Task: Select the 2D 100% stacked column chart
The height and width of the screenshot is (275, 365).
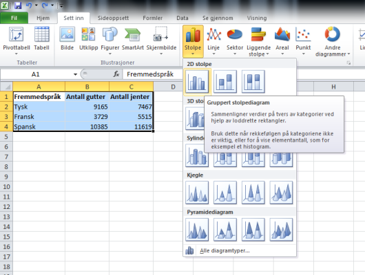Action: [253, 82]
